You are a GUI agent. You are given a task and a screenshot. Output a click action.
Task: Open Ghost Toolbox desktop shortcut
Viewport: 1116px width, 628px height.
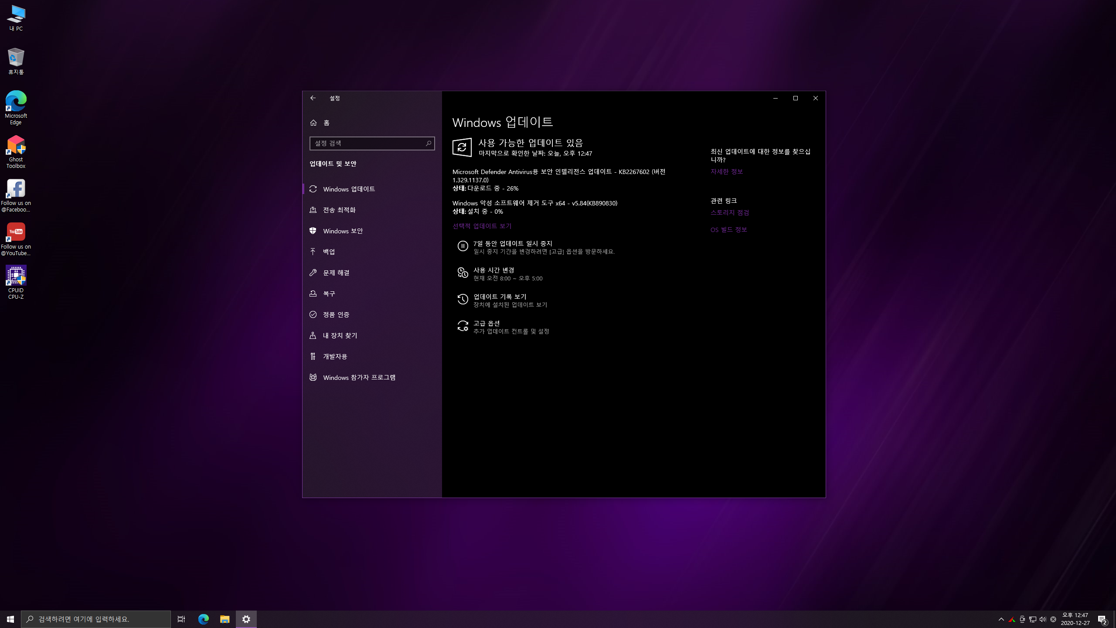pyautogui.click(x=16, y=151)
